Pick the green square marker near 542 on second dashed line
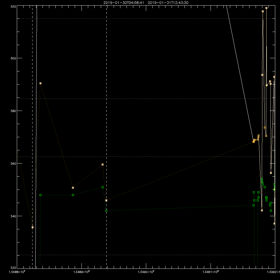 pyautogui.click(x=106, y=211)
